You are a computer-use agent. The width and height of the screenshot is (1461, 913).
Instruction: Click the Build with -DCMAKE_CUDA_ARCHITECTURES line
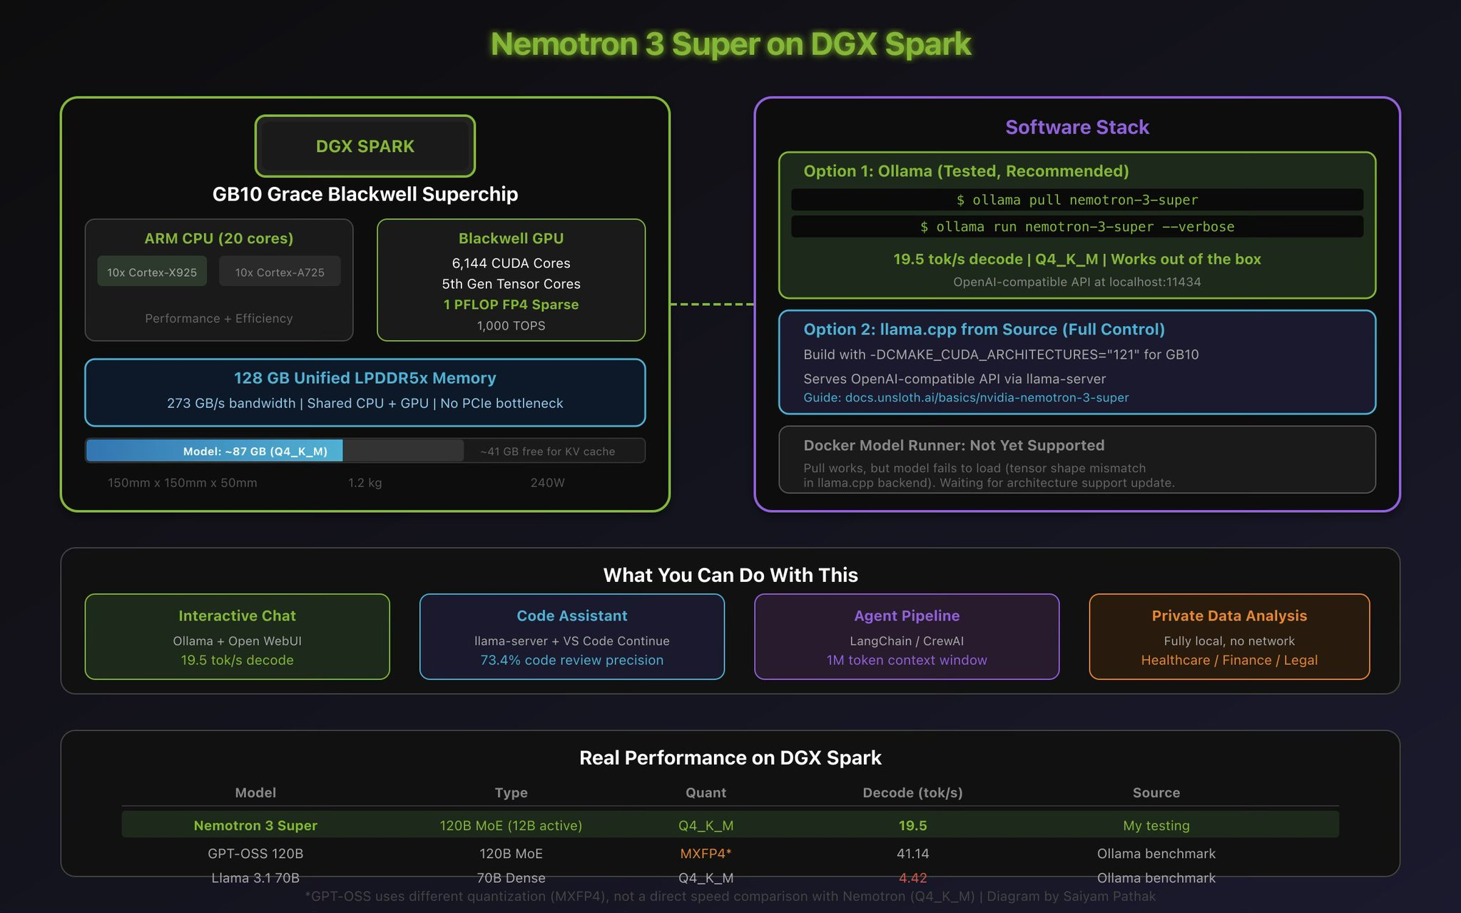pos(1001,355)
